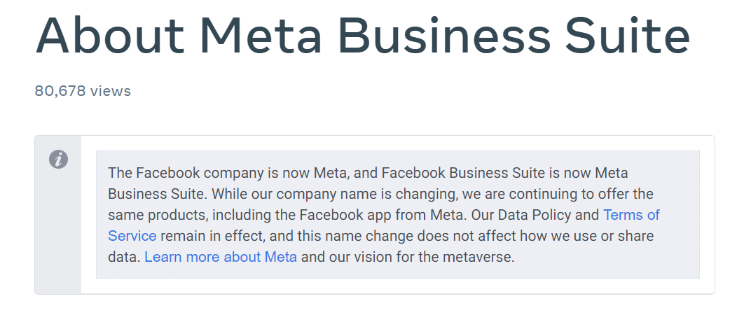Click the "80,678" view count number
The width and height of the screenshot is (744, 315).
pos(60,90)
